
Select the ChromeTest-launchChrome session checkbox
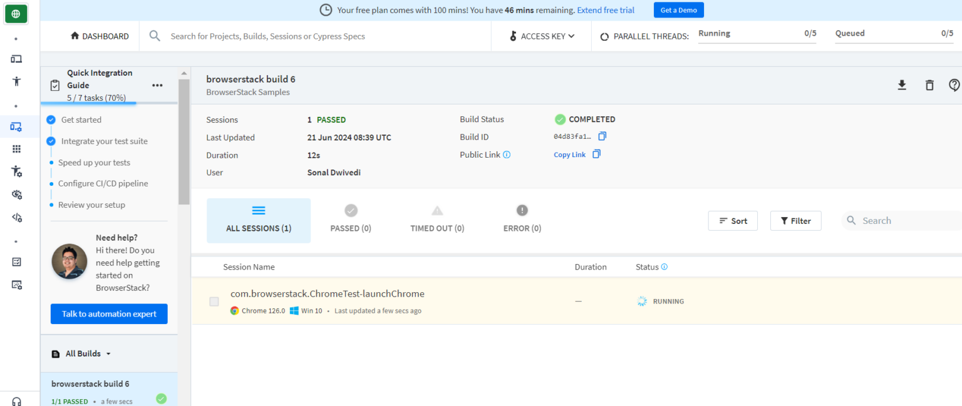pos(214,302)
